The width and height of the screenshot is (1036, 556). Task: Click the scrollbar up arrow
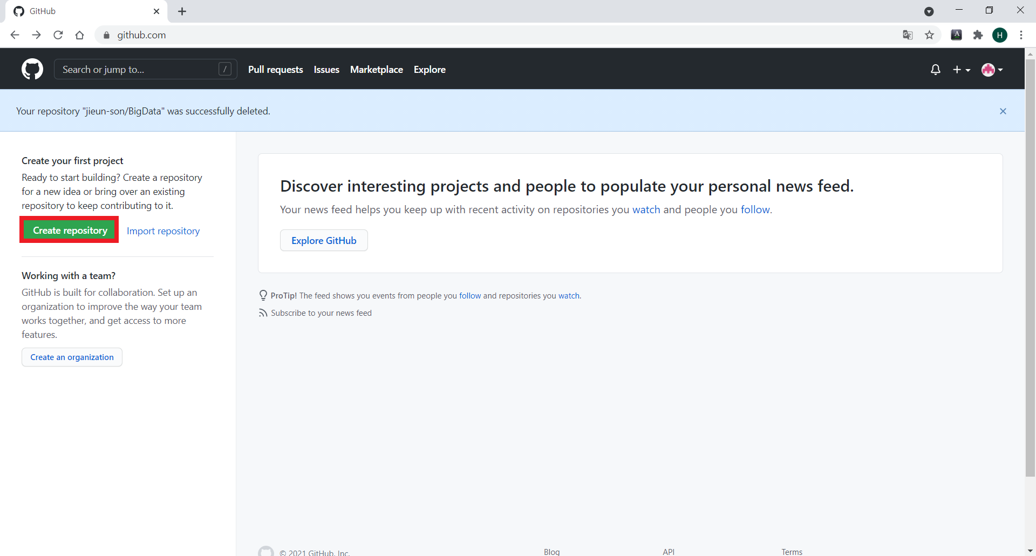coord(1030,54)
